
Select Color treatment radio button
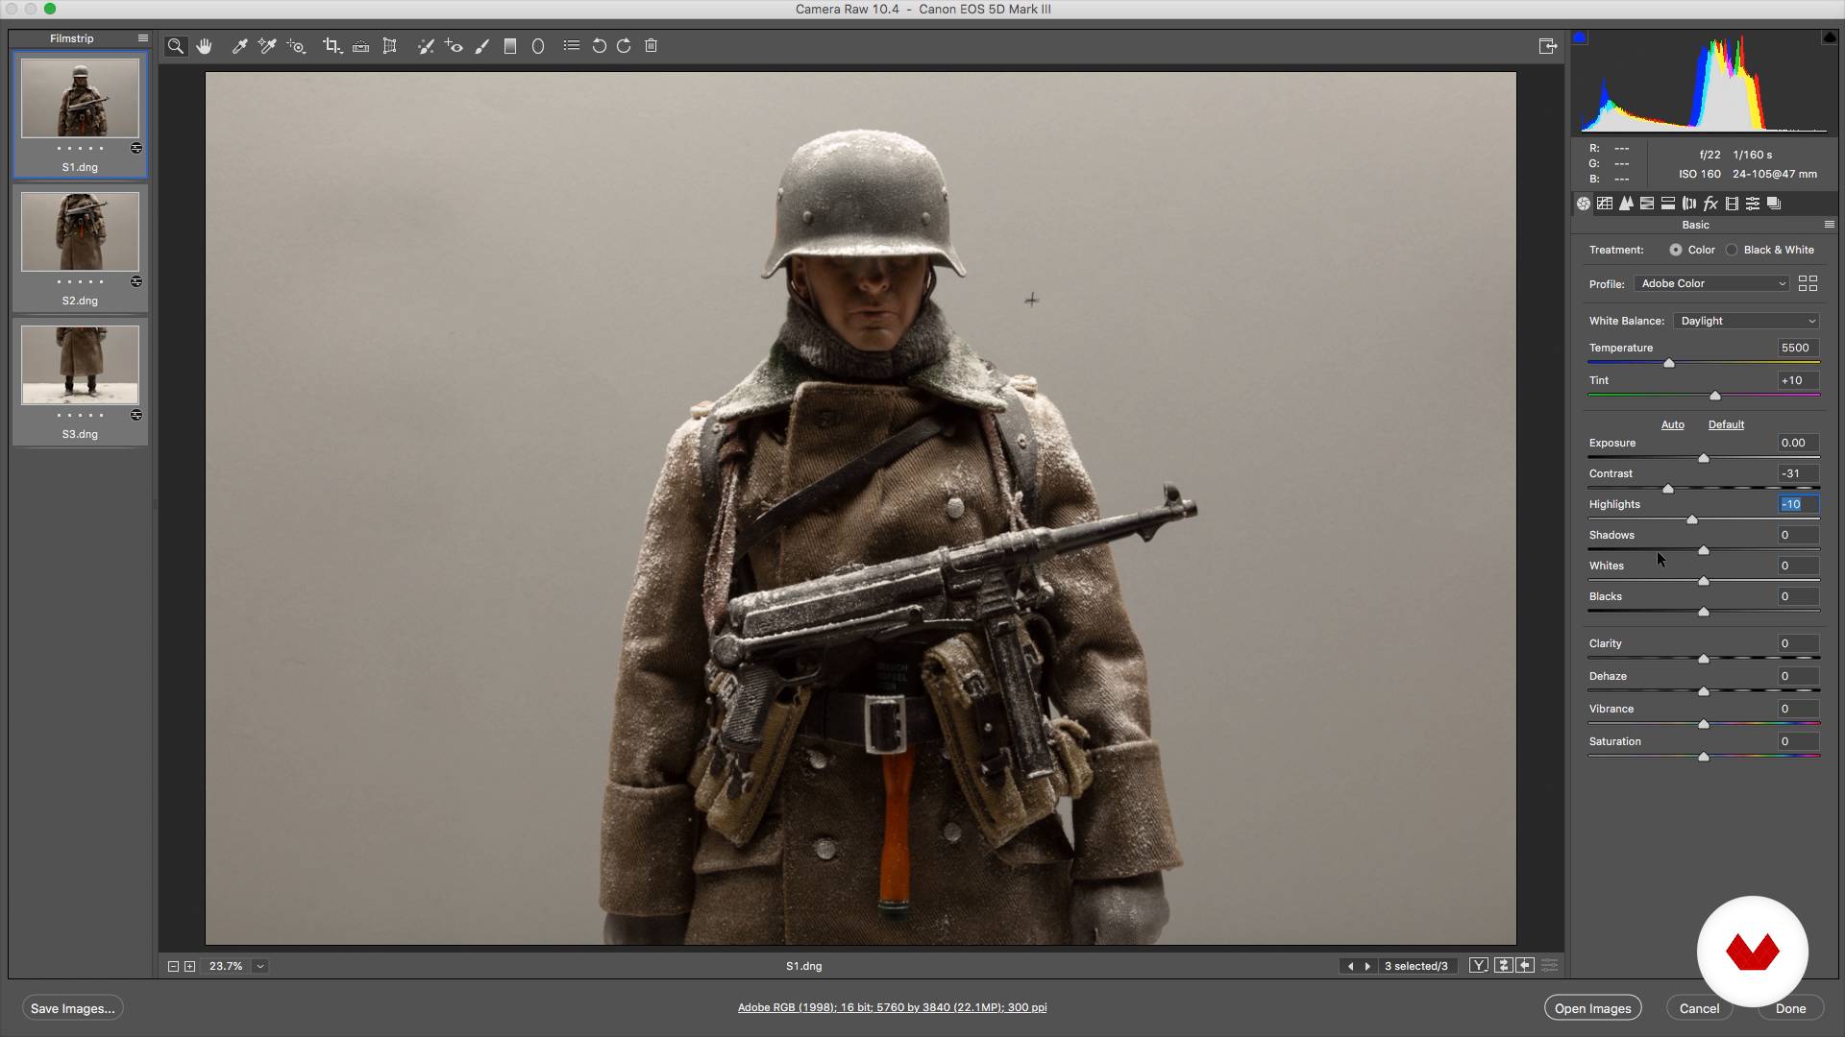click(1676, 250)
